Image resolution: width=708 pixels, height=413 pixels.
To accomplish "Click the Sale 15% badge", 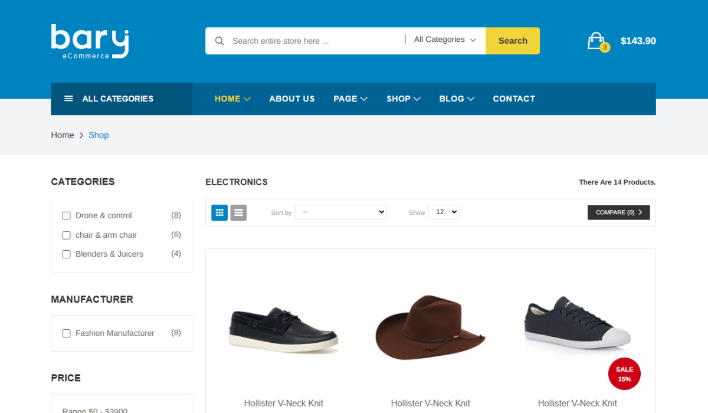I will tap(624, 374).
